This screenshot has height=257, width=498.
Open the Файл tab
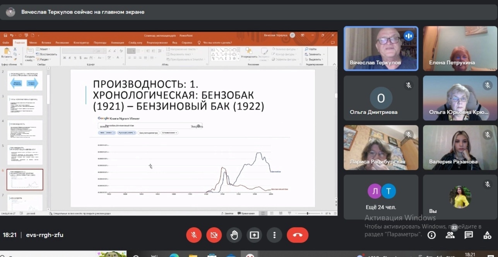(6, 43)
